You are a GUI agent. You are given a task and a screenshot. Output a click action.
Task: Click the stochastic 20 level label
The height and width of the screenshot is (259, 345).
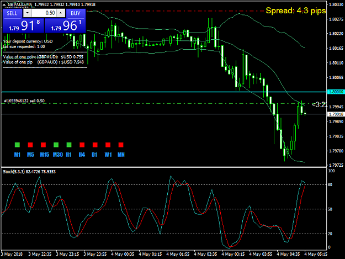click(x=330, y=234)
